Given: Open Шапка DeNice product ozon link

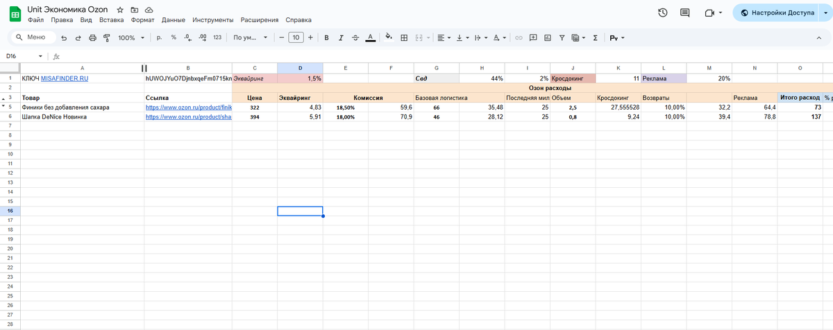Looking at the screenshot, I should coord(188,117).
